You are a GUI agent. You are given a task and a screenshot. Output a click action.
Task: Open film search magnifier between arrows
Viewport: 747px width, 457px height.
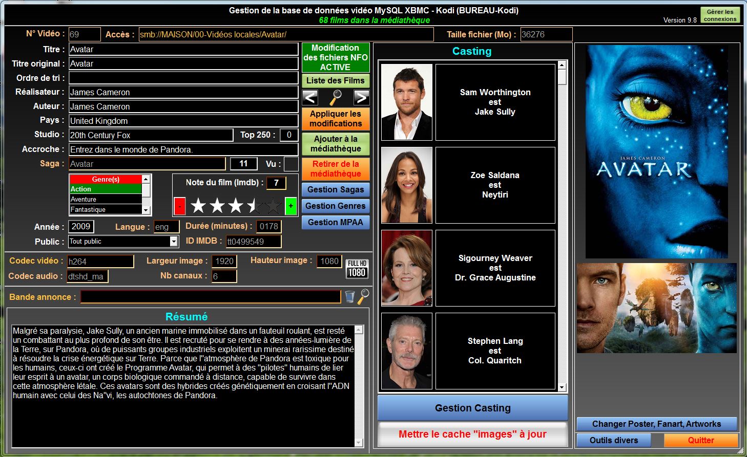336,97
